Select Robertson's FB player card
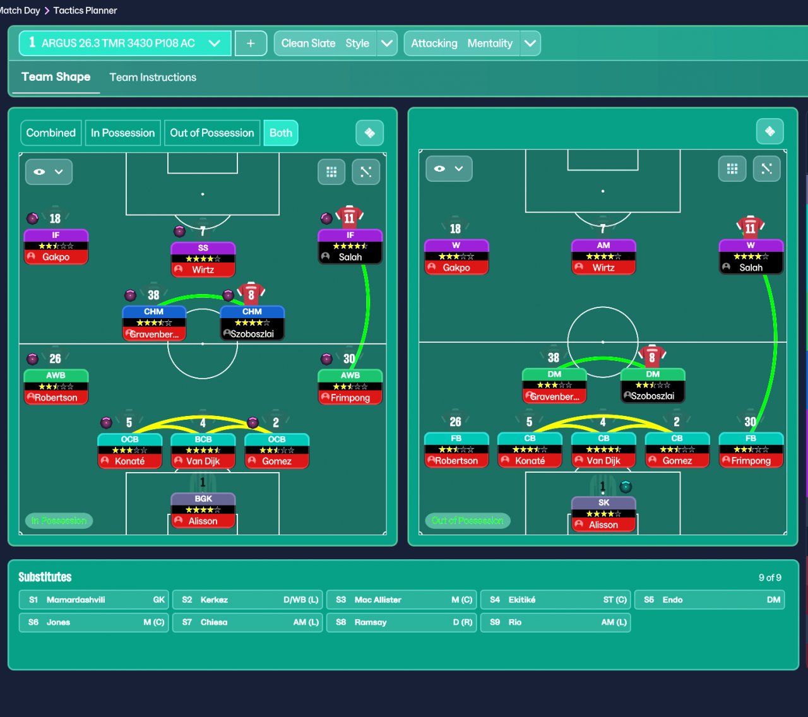This screenshot has height=717, width=808. (x=456, y=450)
